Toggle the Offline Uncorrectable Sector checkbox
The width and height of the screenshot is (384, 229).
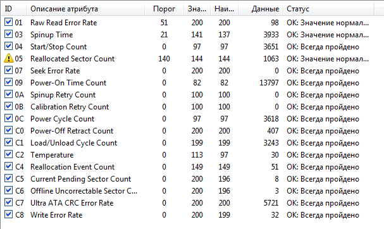pyautogui.click(x=8, y=190)
